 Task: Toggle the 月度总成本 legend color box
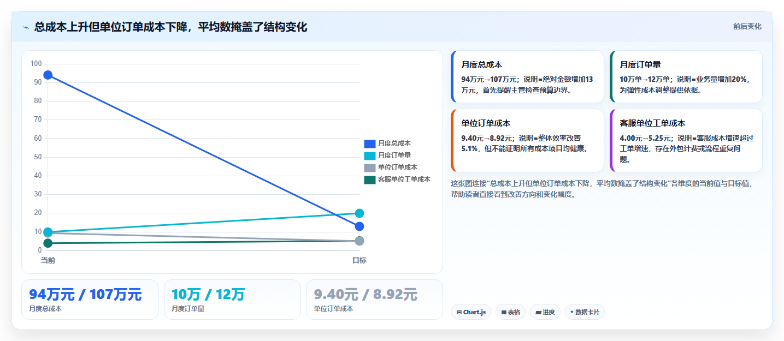(370, 143)
